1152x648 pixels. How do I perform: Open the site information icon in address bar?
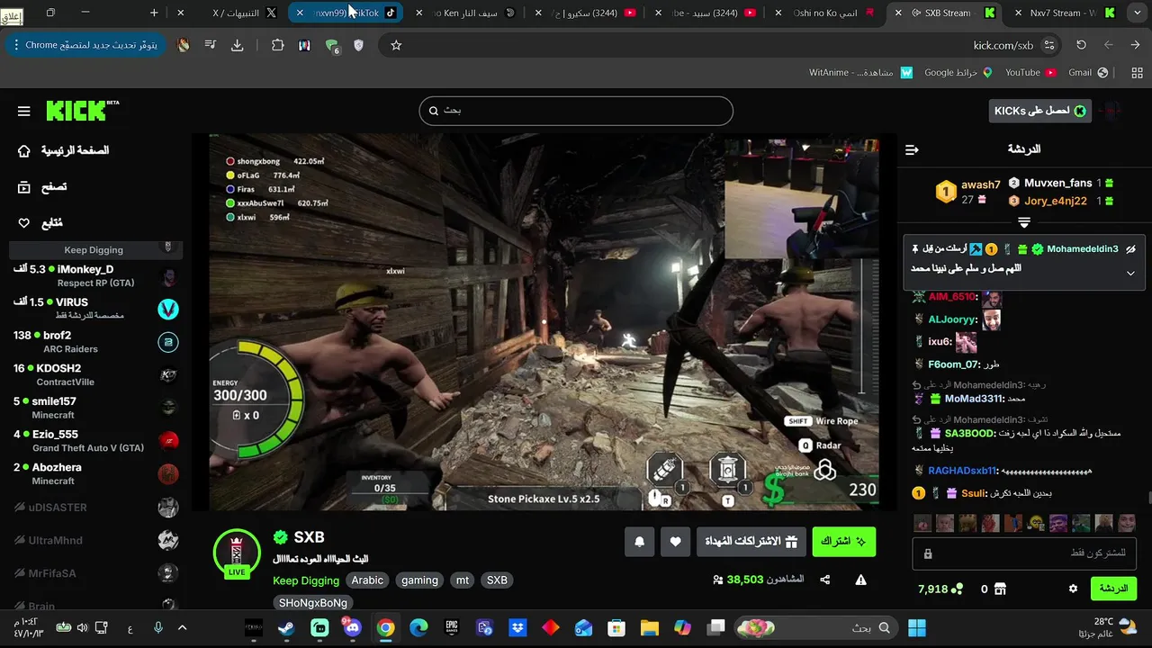click(x=1048, y=45)
